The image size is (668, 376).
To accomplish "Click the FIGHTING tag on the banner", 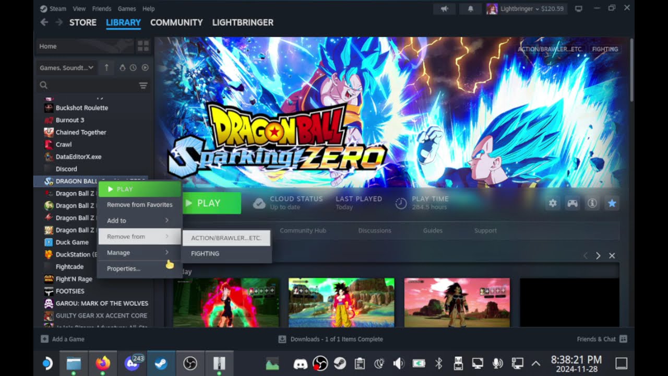I will point(605,49).
